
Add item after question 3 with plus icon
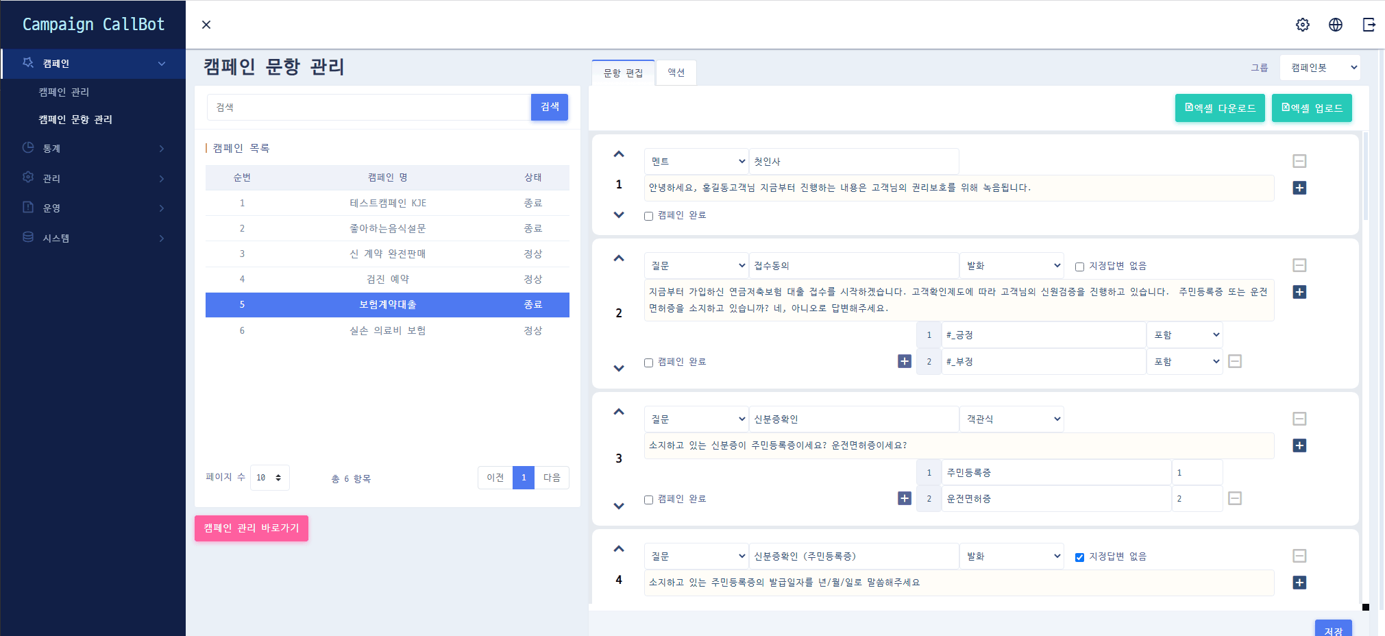(1299, 445)
